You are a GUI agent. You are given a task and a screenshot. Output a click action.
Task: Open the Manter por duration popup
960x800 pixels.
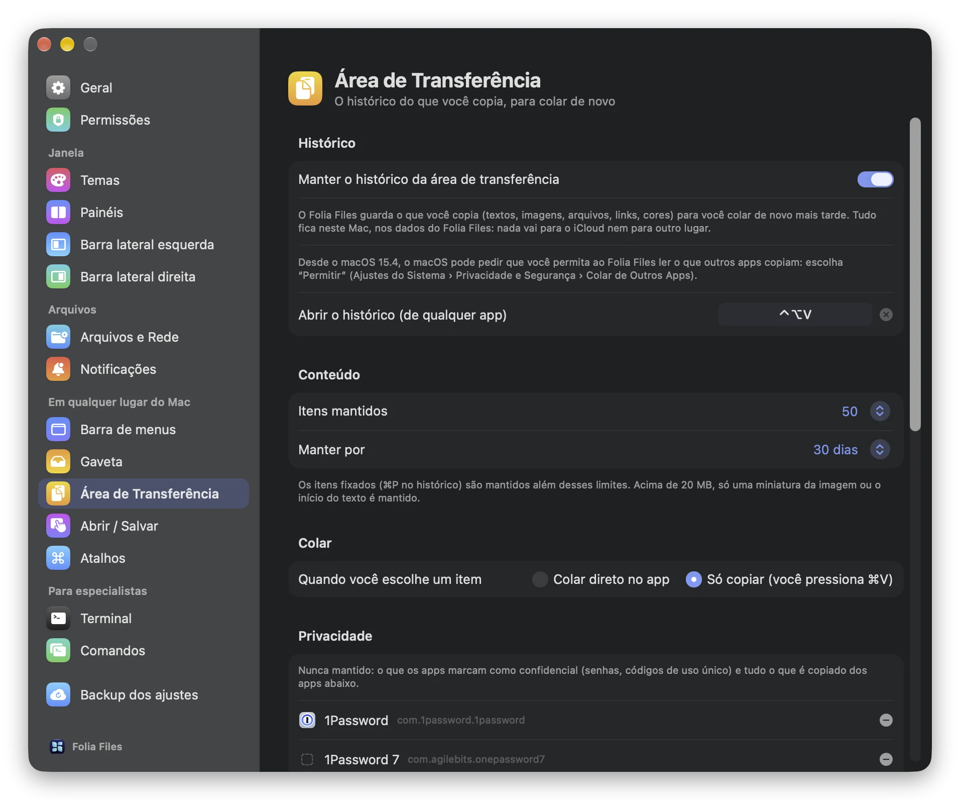point(880,449)
